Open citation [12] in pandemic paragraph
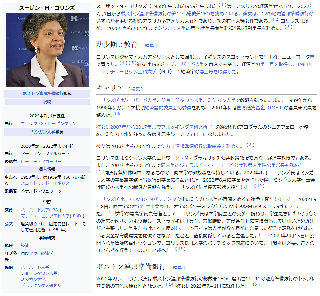The image size is (320, 296). coord(264,234)
